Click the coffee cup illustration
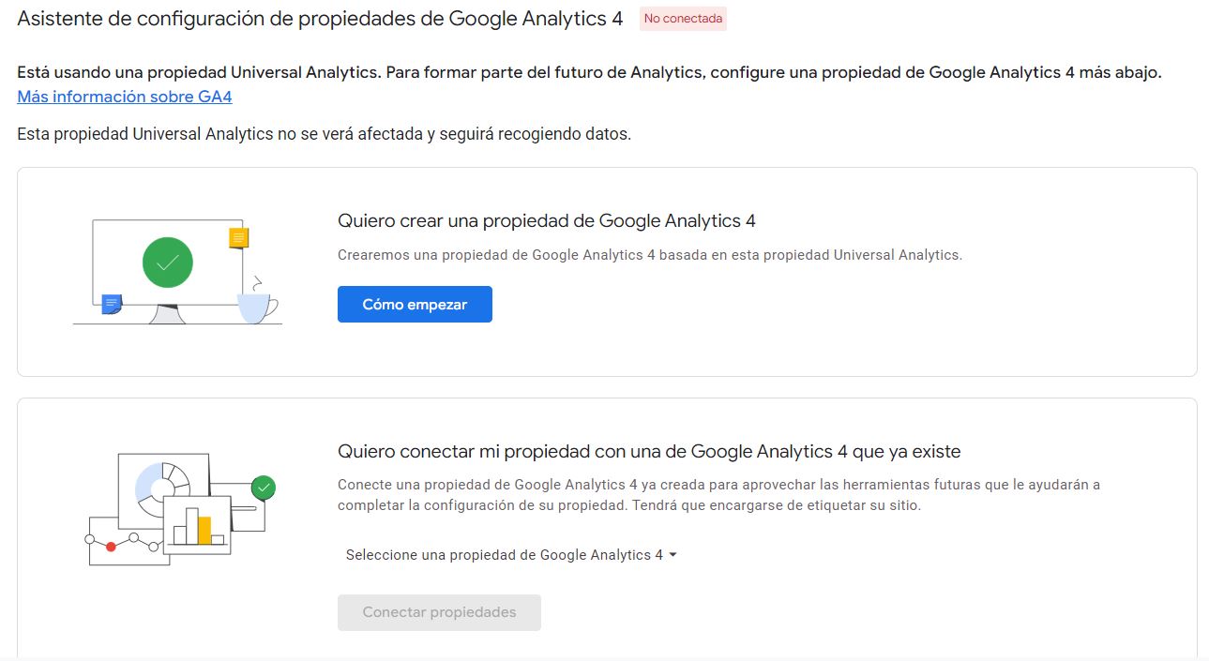Image resolution: width=1209 pixels, height=661 pixels. (x=257, y=304)
